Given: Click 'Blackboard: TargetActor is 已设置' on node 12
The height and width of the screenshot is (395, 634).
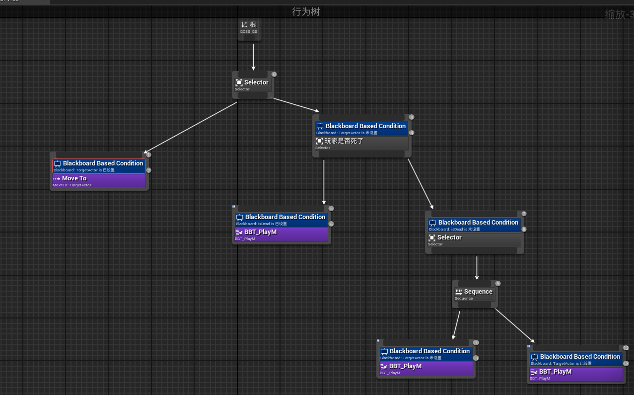Looking at the screenshot, I should pos(561,364).
